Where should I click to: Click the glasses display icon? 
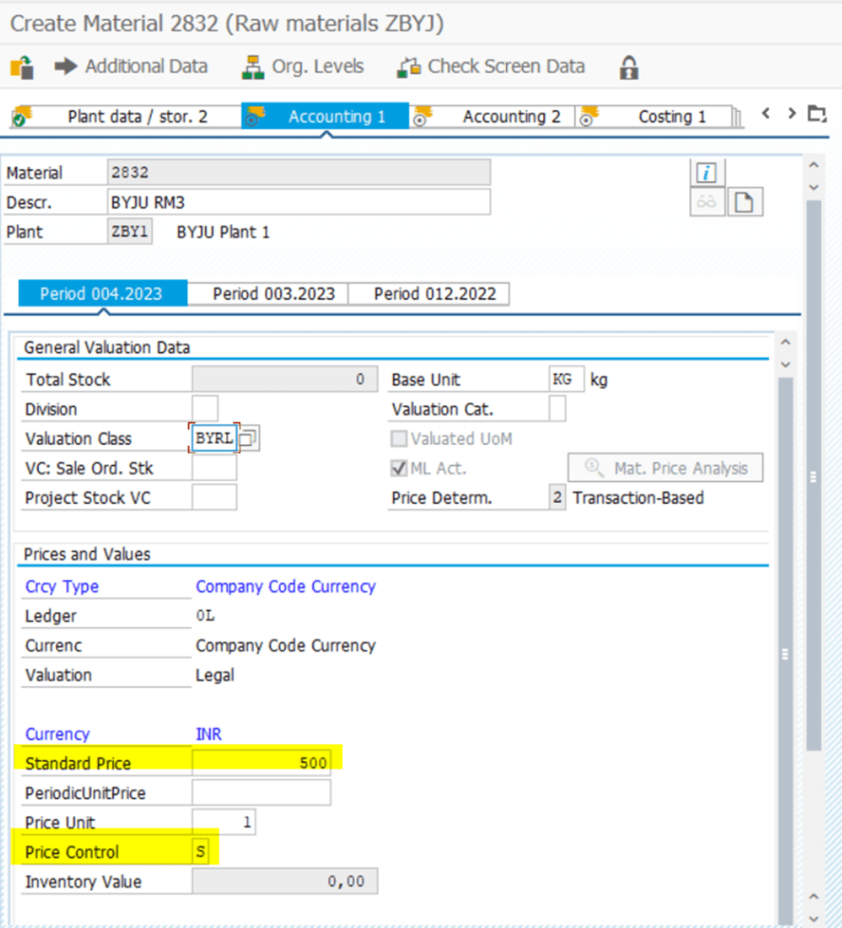tap(707, 202)
